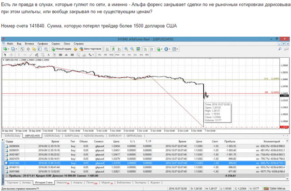Open the Вставка menu
Viewport: 291px width, 191px height.
pos(29,44)
